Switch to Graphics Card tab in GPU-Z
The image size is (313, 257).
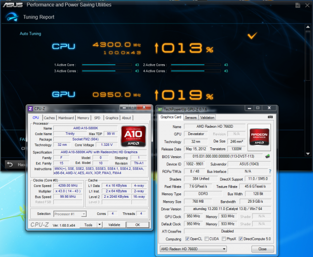tap(171, 117)
